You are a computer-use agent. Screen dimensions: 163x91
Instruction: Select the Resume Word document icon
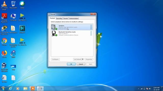click(4, 79)
